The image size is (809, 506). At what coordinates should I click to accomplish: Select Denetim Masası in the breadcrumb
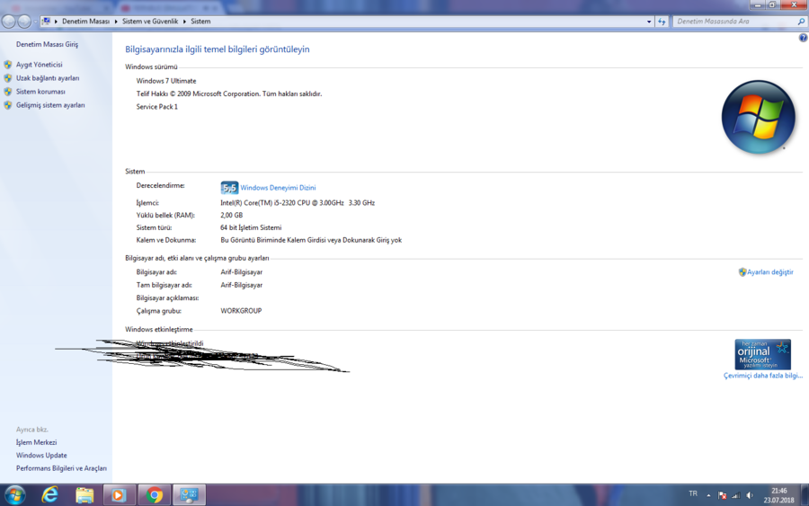[85, 22]
